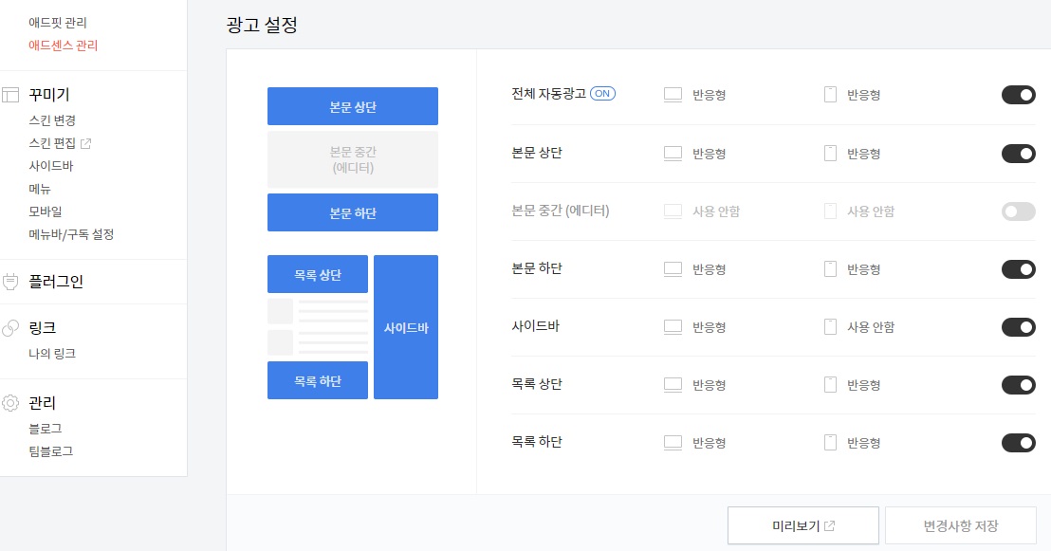This screenshot has width=1051, height=551.
Task: Enable the 본문 중간 (에디터) toggle
Action: click(x=1018, y=211)
